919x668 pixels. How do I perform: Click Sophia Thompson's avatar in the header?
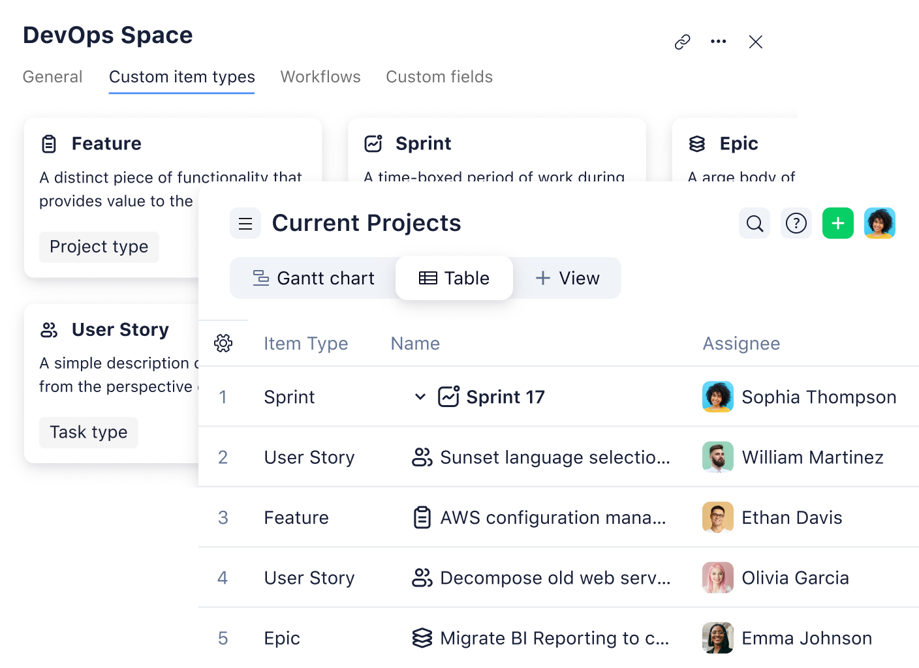coord(880,223)
